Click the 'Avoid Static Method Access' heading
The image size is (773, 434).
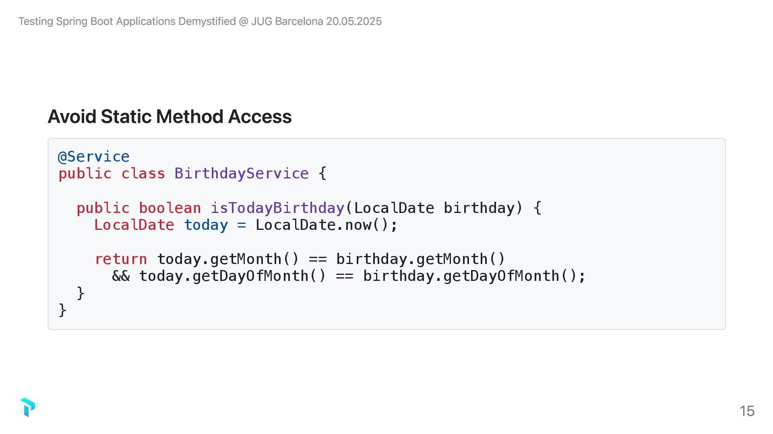click(169, 117)
